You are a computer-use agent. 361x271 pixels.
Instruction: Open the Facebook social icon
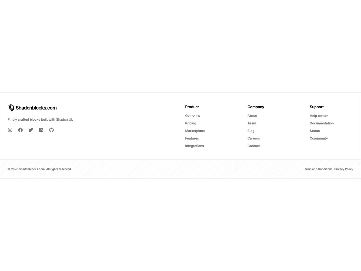(20, 130)
